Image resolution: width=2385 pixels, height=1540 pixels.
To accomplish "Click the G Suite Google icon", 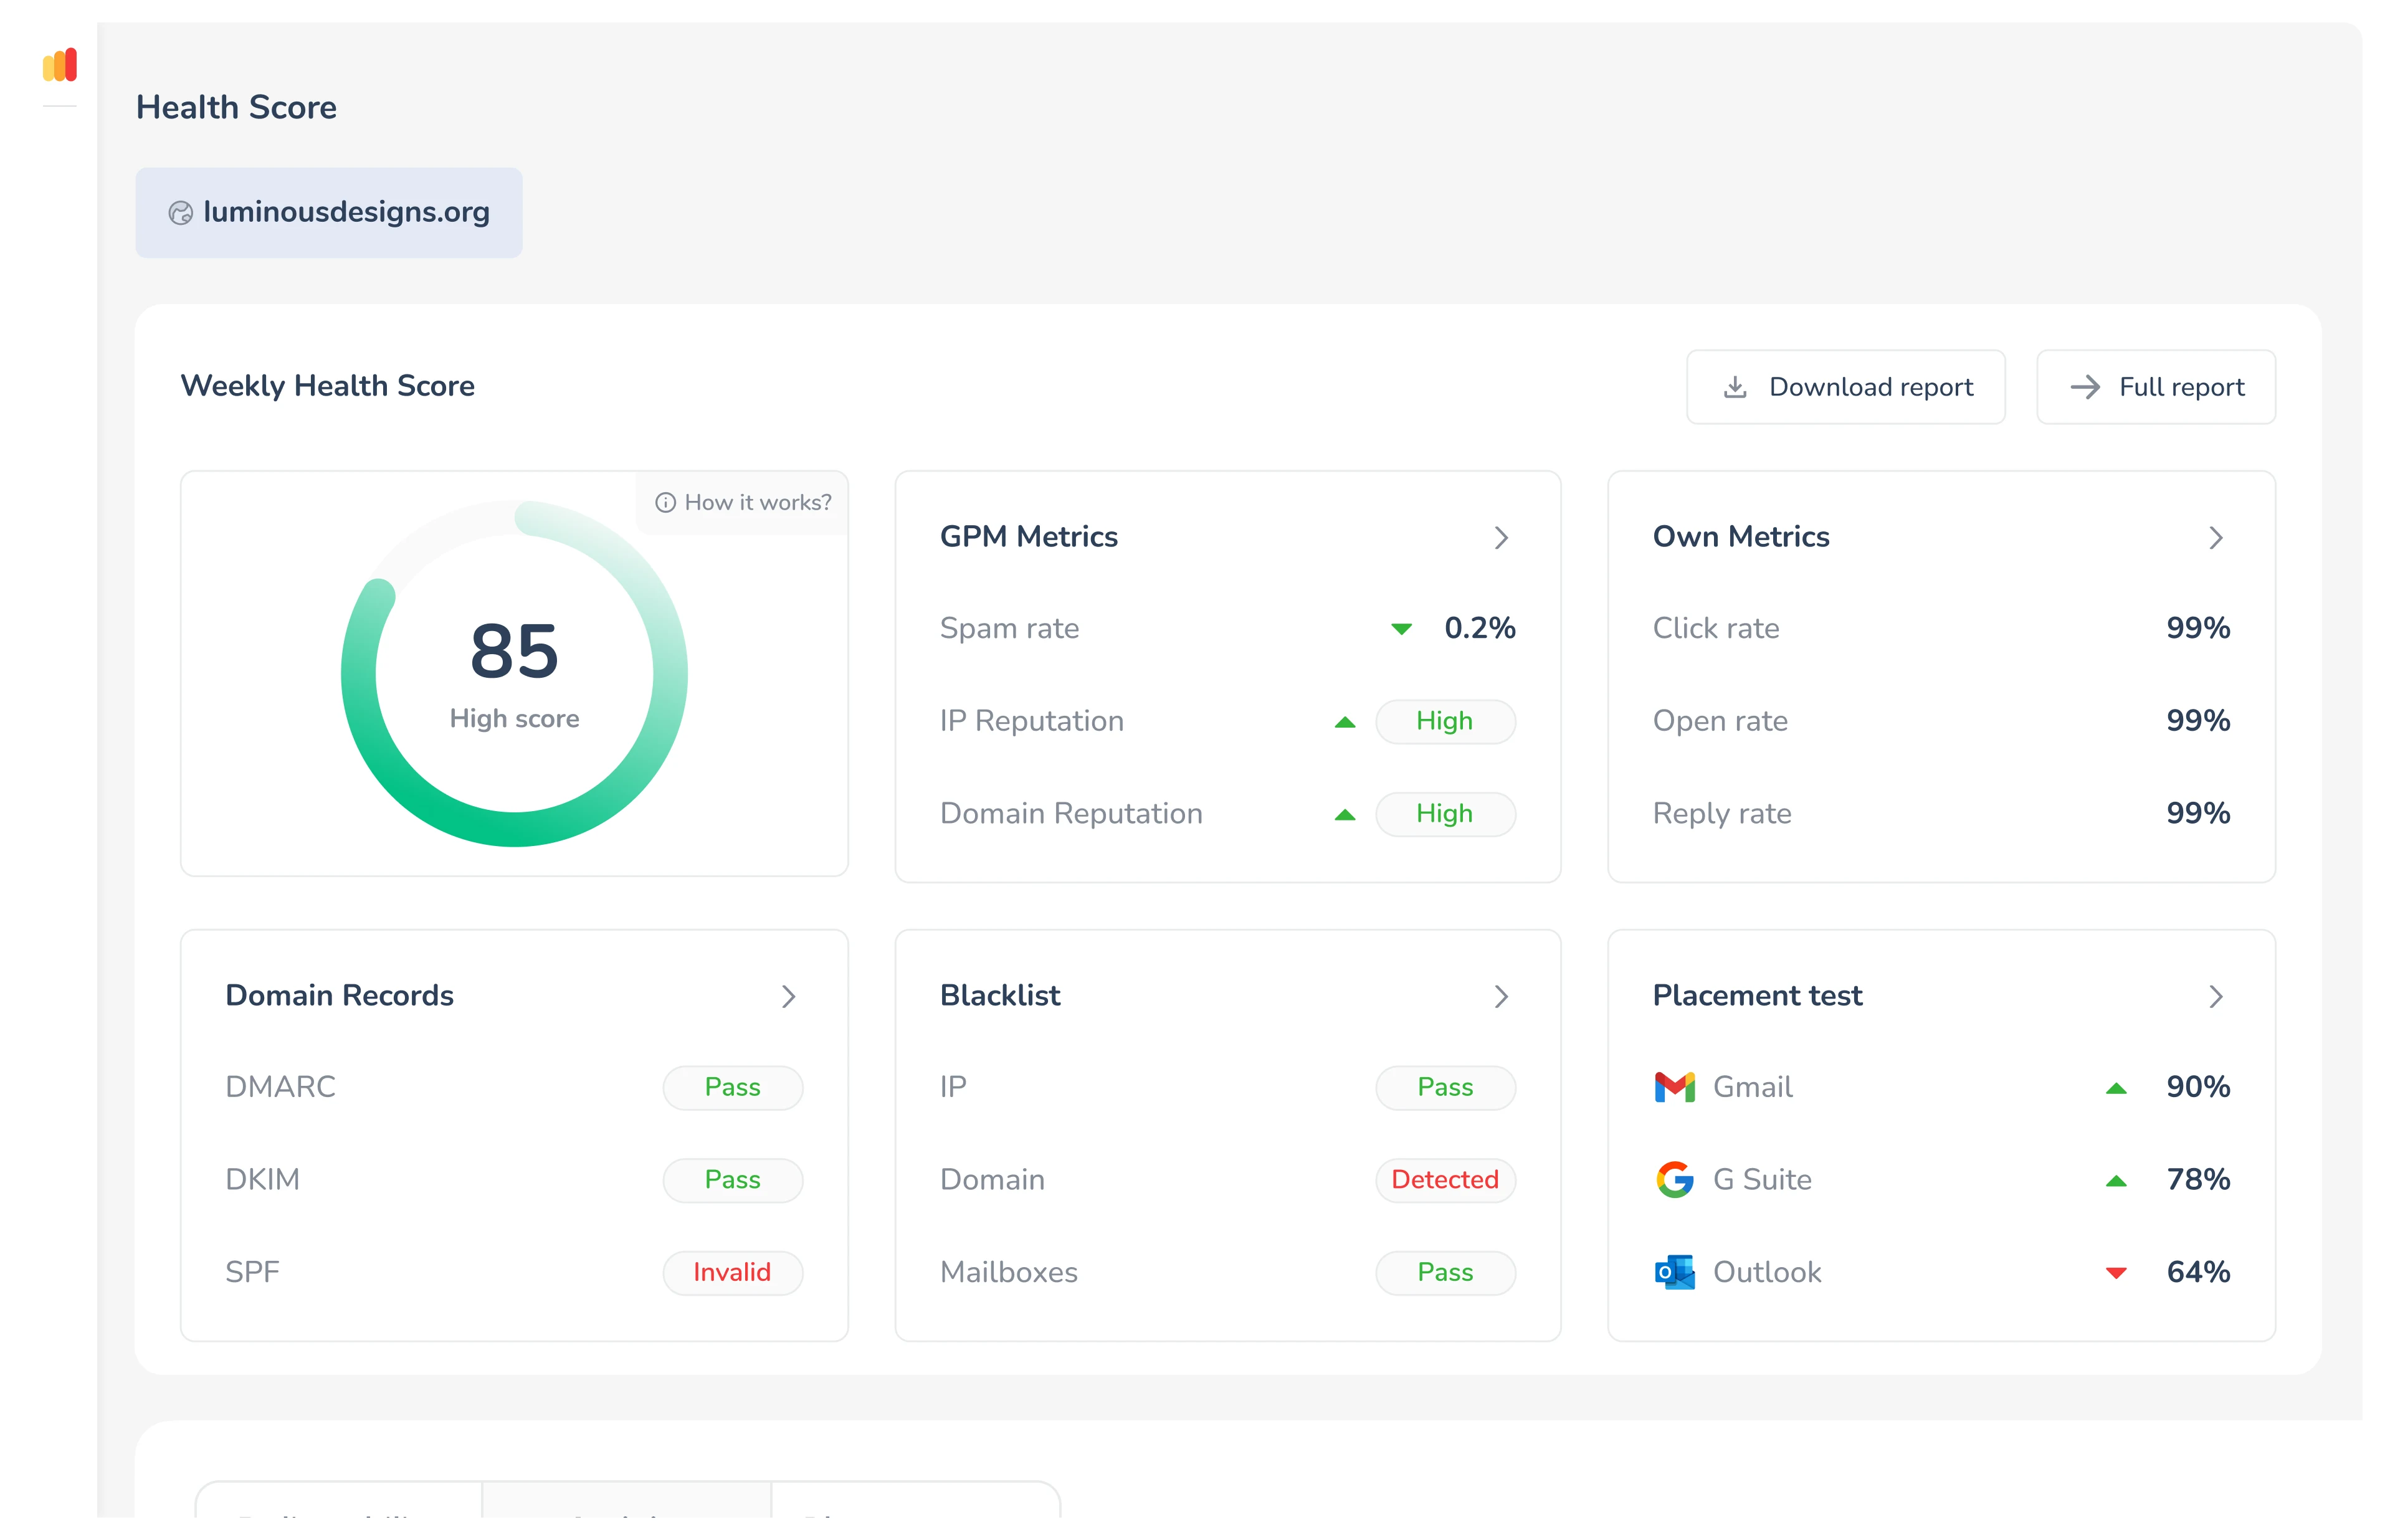I will pyautogui.click(x=1674, y=1180).
